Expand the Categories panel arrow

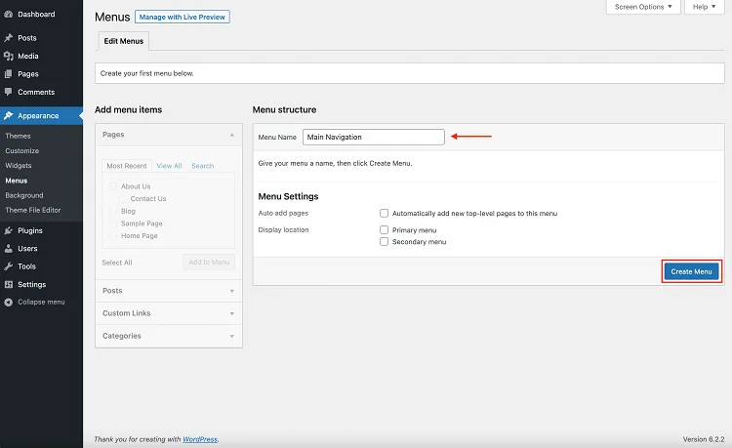(x=232, y=336)
